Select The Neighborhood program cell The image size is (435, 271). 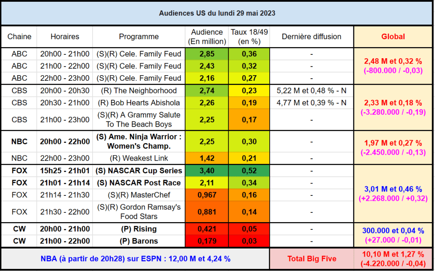[x=139, y=91]
